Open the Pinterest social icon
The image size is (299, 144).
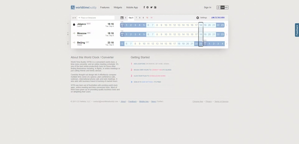click(148, 7)
